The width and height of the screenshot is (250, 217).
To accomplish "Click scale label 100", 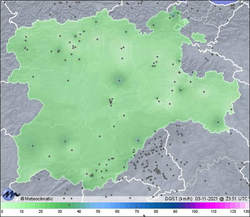I will [x=195, y=211].
